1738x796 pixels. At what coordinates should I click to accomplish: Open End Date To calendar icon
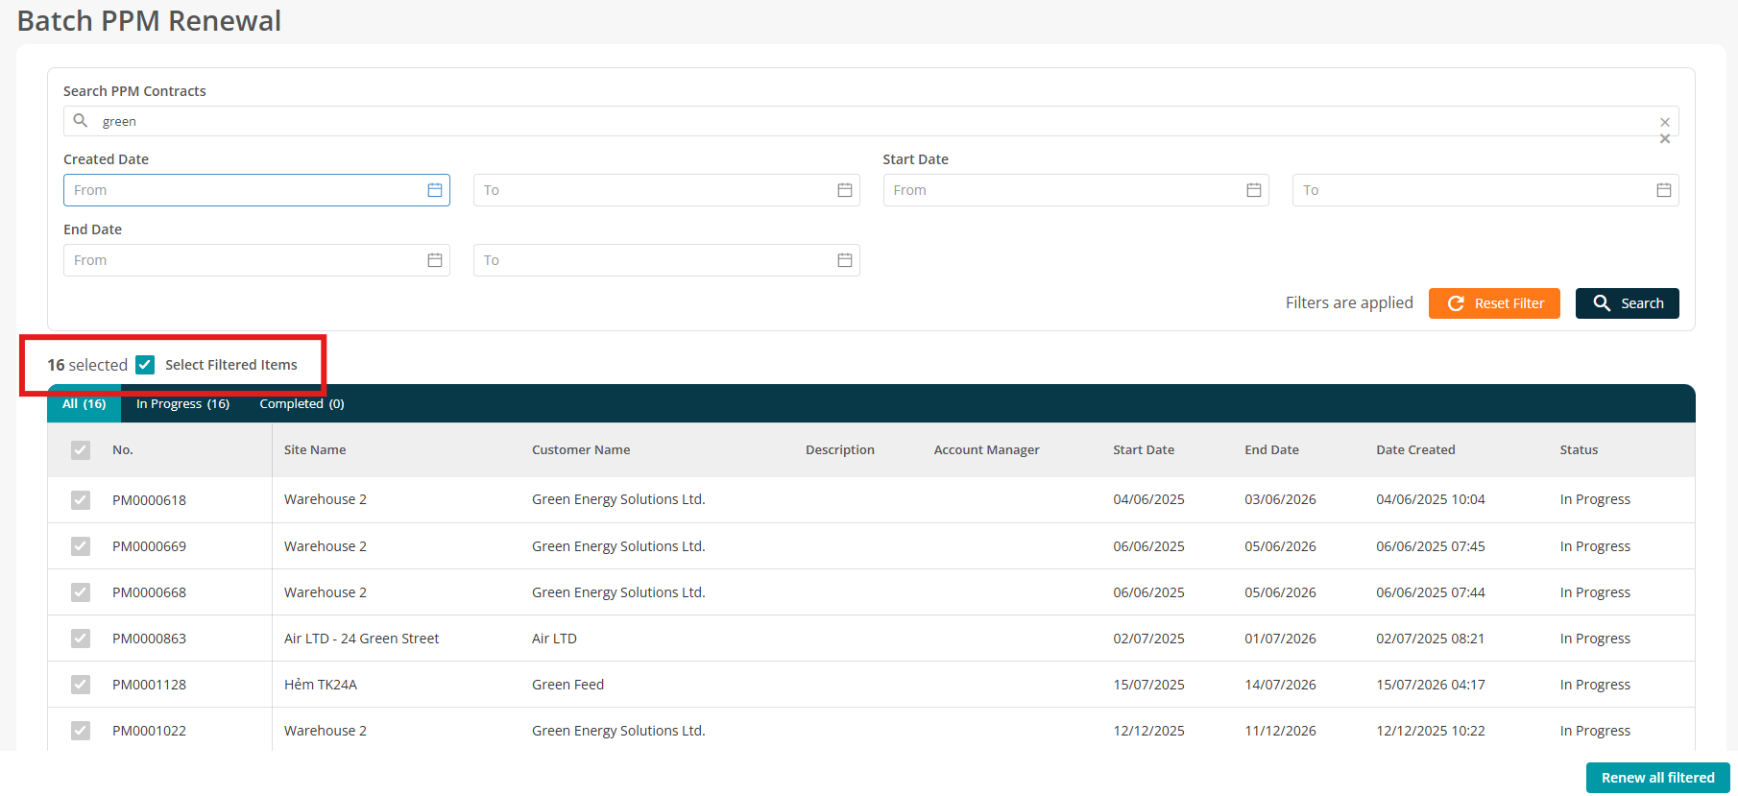845,260
